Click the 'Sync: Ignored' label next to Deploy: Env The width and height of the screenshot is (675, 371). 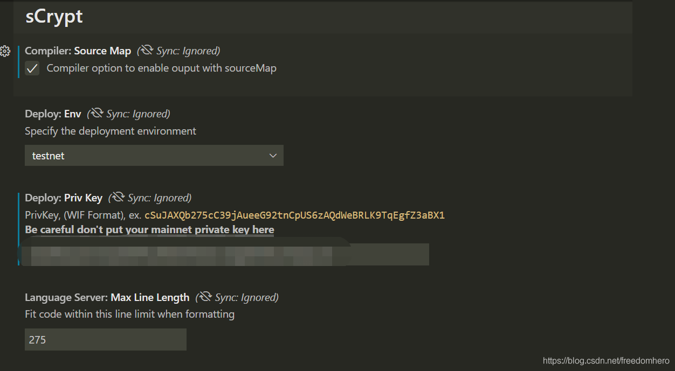(x=138, y=114)
